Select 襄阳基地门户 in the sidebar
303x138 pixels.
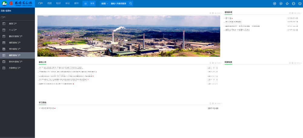tap(17, 56)
